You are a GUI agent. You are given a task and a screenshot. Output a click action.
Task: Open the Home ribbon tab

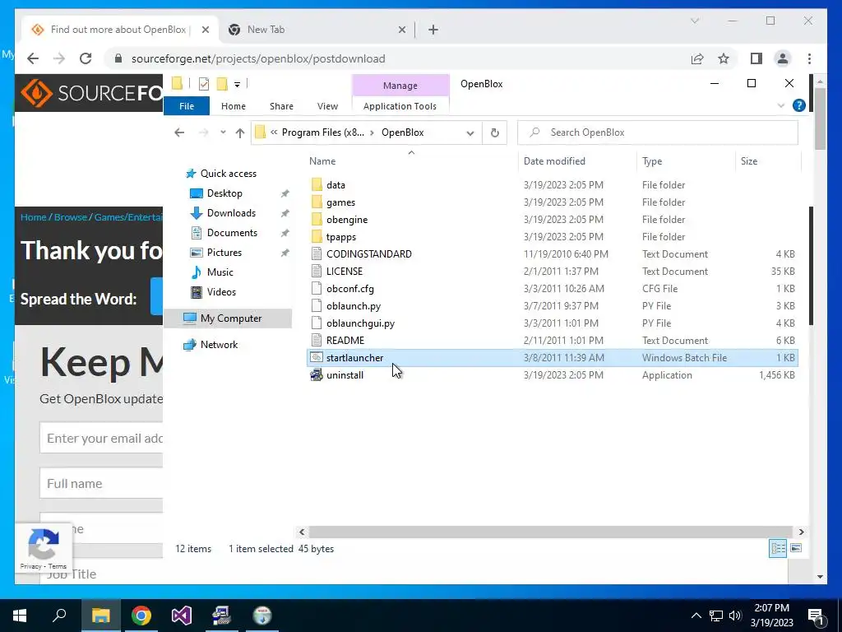pos(233,106)
